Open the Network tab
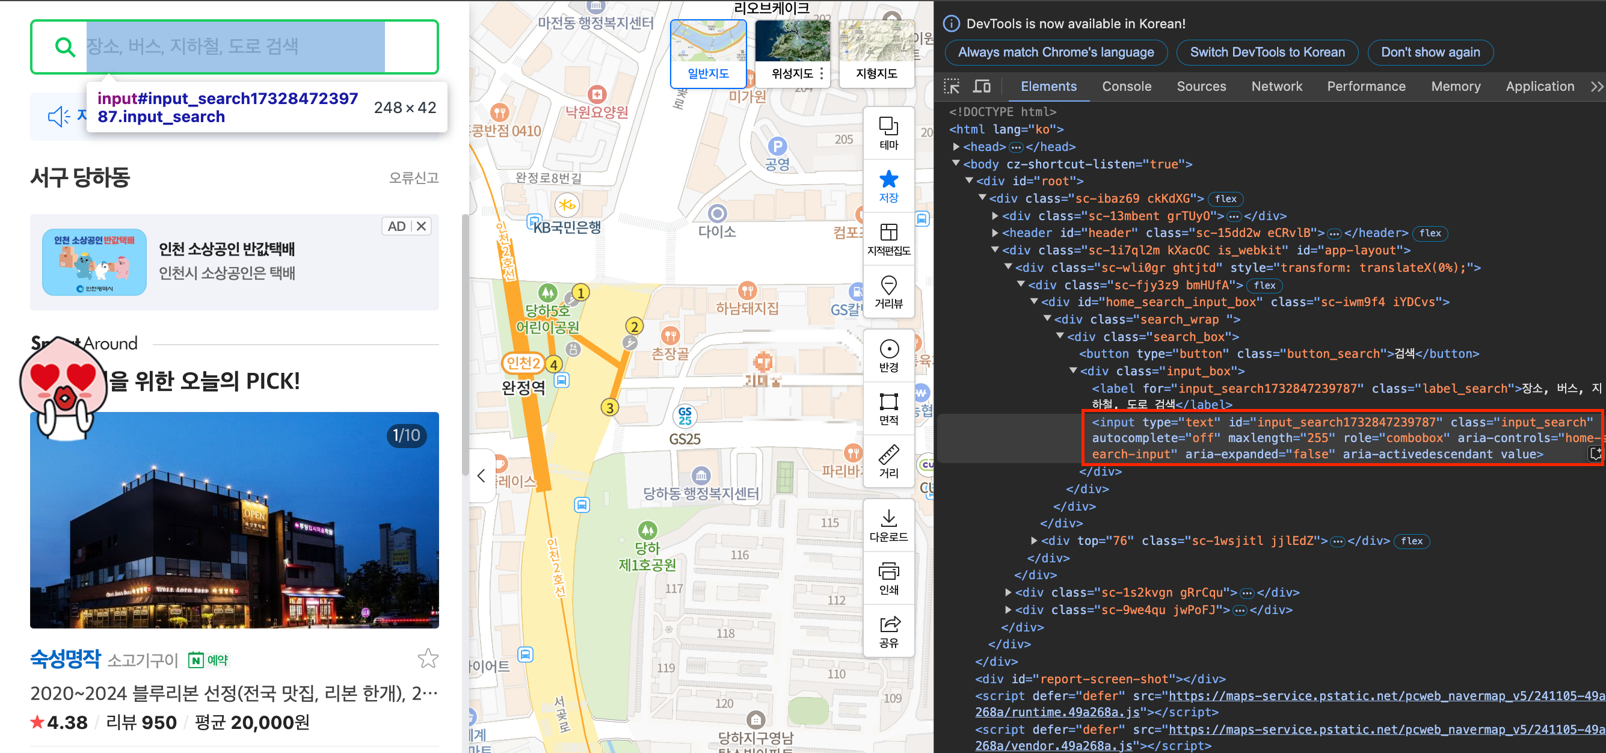Image resolution: width=1606 pixels, height=753 pixels. (1276, 86)
